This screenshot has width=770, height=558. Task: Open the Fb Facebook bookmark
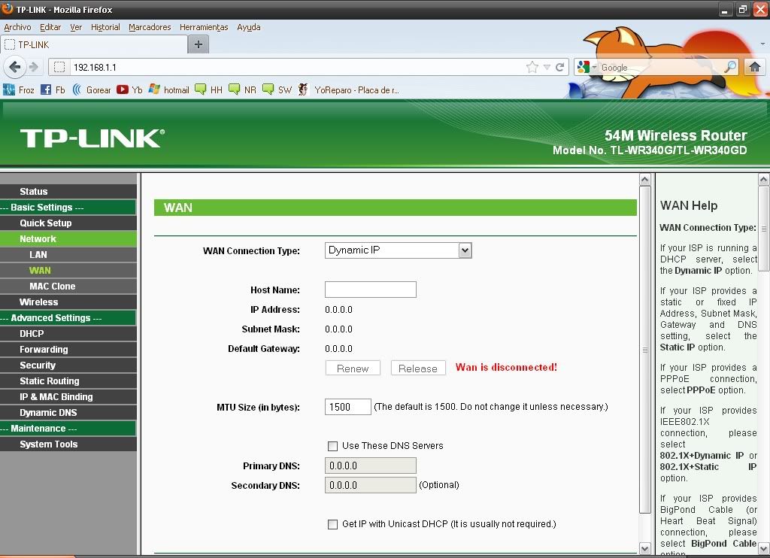53,89
